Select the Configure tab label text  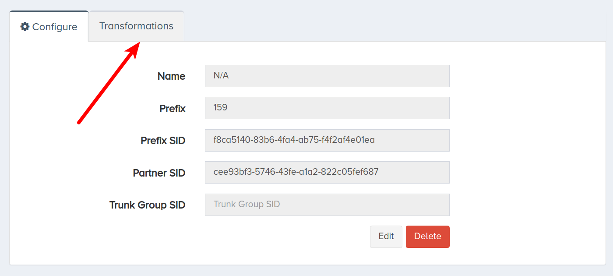pos(55,27)
